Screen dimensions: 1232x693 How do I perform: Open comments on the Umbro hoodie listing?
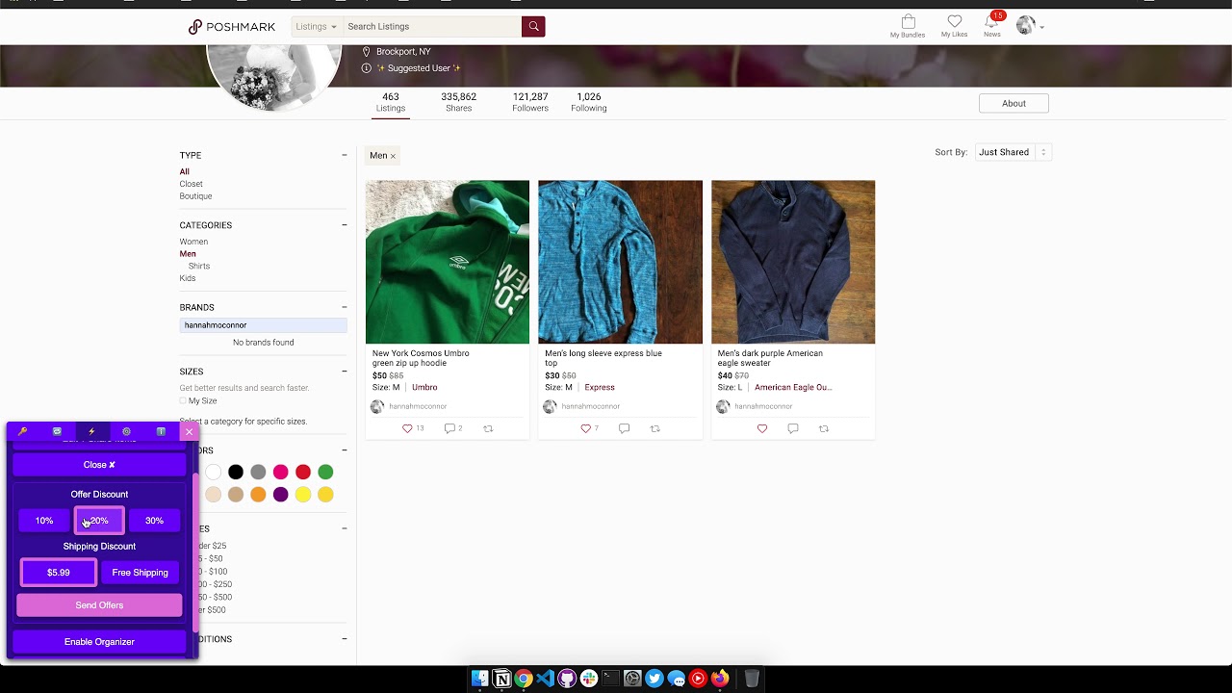[x=449, y=428]
